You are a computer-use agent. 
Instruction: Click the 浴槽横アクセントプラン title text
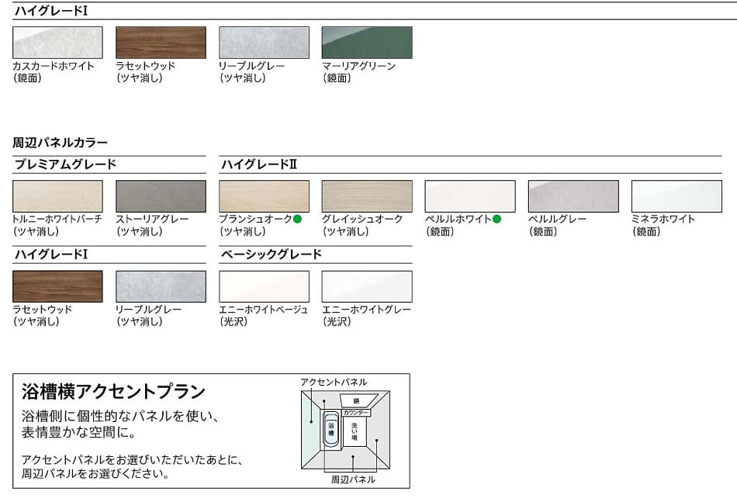tap(113, 391)
